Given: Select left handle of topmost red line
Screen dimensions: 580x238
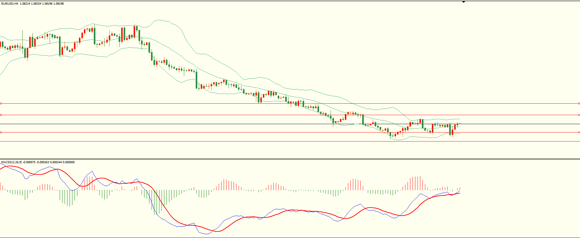Looking at the screenshot, I should [x=1, y=103].
